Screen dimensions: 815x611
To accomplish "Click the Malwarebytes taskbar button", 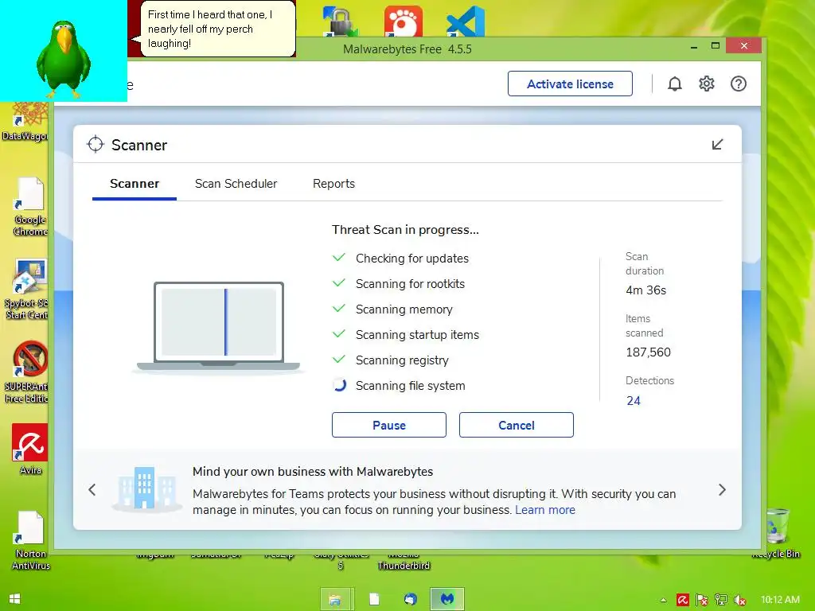I will [447, 600].
